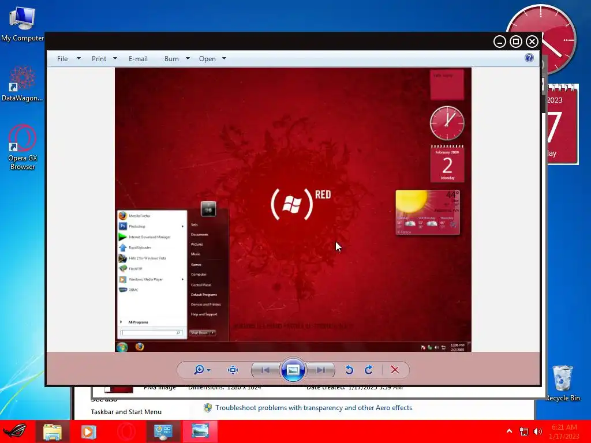This screenshot has height=443, width=591.
Task: Minimize the Photo Viewer window
Action: pos(500,42)
